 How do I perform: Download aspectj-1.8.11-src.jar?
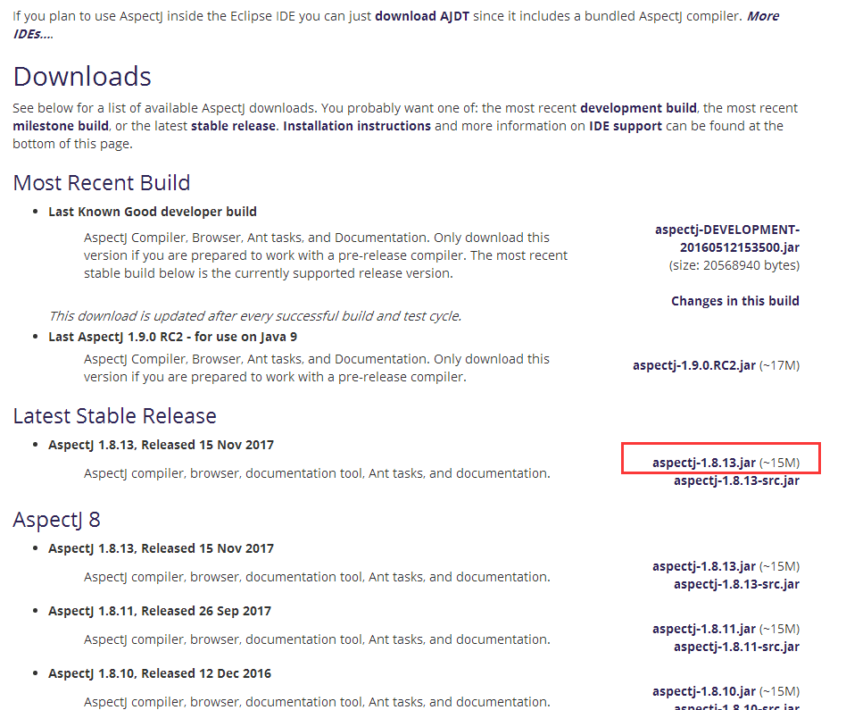click(736, 647)
